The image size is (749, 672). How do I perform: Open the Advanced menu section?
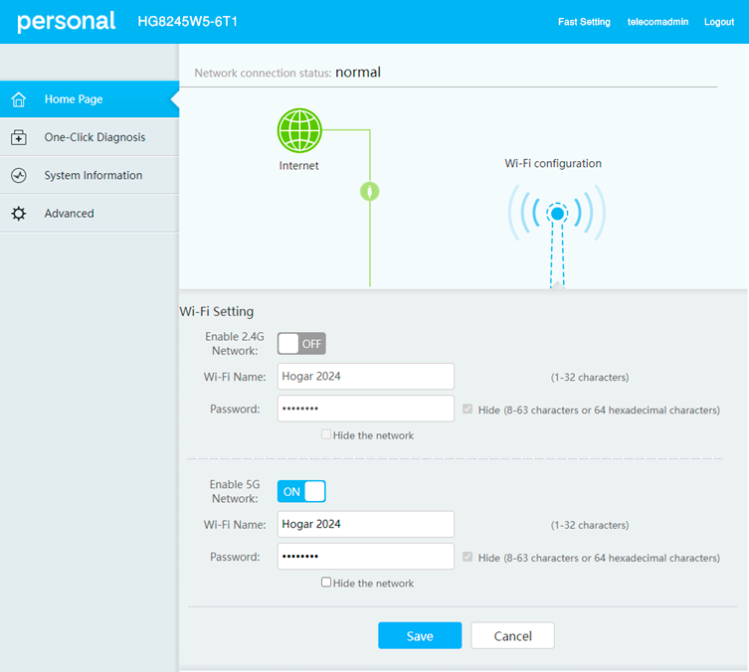[69, 214]
